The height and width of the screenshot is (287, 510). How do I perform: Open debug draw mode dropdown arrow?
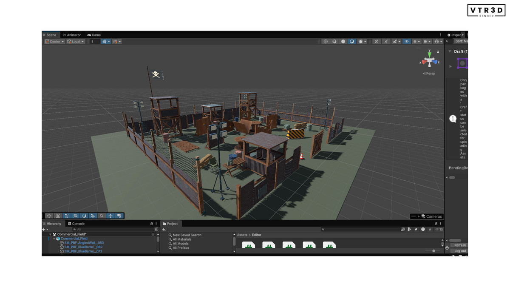[x=365, y=42]
